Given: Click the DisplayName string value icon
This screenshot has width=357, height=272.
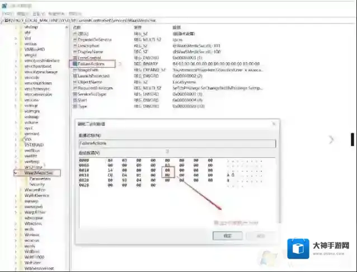Looking at the screenshot, I should (x=75, y=52).
